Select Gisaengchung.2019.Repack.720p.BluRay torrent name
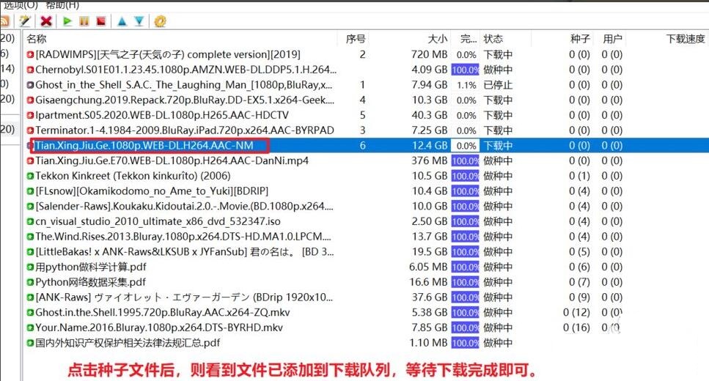 185,100
